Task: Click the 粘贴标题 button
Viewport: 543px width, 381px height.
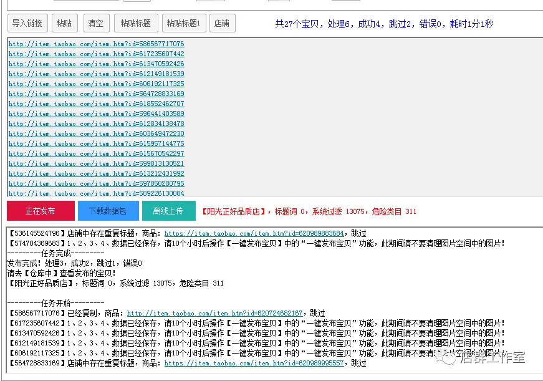Action: [x=136, y=23]
